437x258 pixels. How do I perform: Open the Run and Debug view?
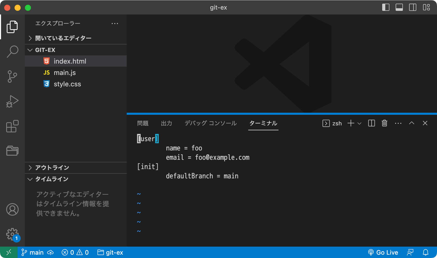click(12, 101)
